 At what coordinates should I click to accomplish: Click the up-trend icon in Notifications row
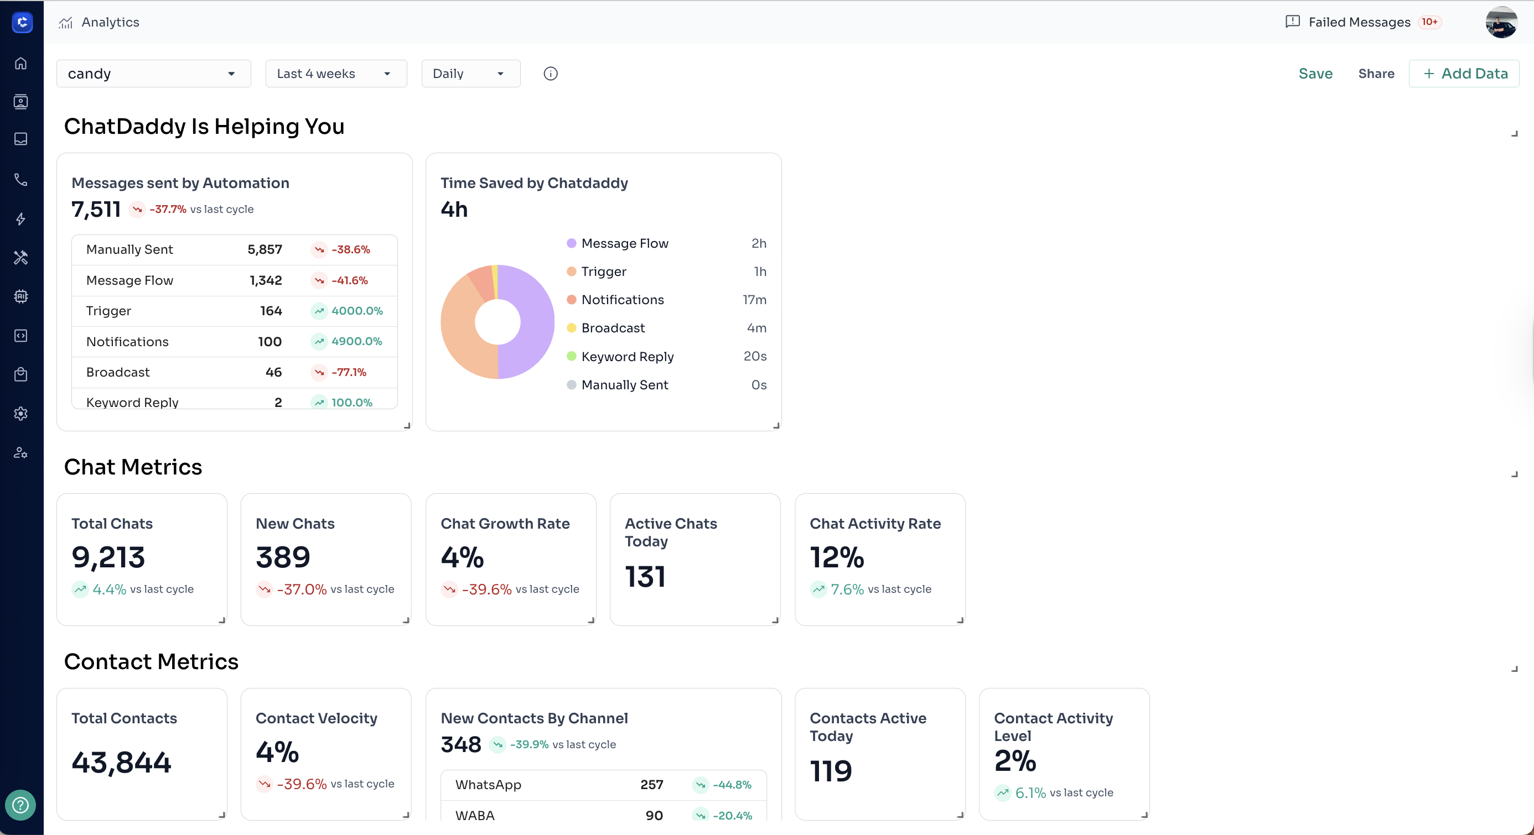pyautogui.click(x=319, y=342)
